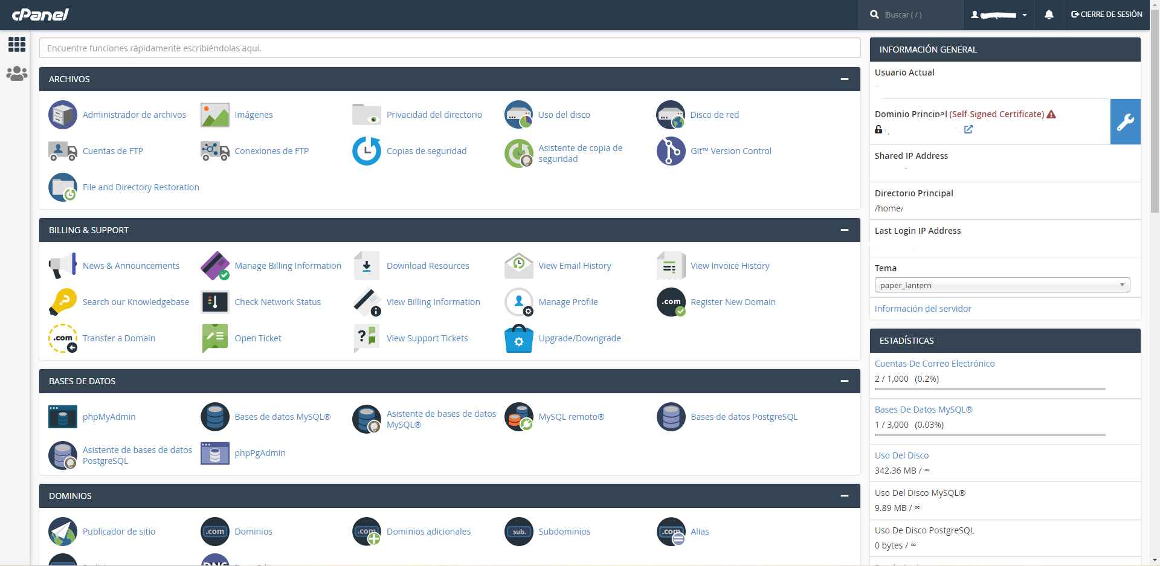Click the Privacidad del directorio icon
This screenshot has height=566, width=1160.
[367, 115]
